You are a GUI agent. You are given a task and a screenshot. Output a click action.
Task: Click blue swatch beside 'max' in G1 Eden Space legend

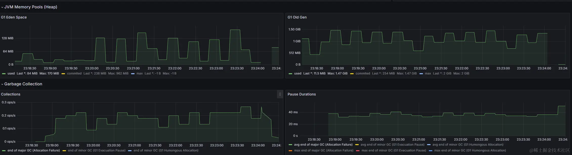[x=133, y=74]
